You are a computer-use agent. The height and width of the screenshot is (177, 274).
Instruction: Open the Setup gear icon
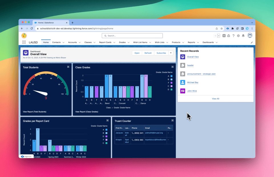click(x=238, y=36)
